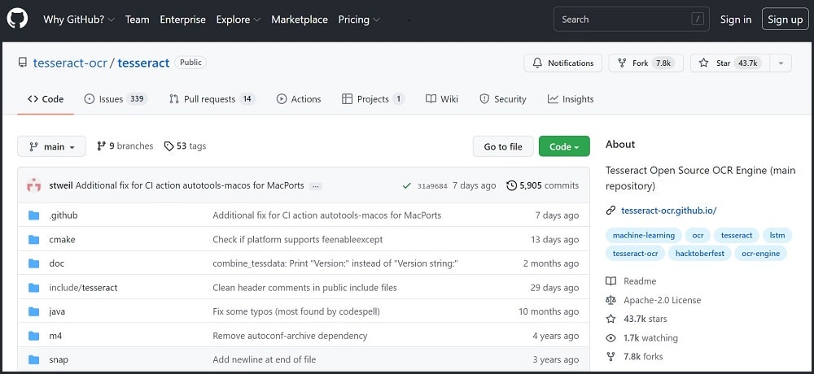Click the GitHub Octocat logo
The height and width of the screenshot is (374, 814).
(17, 20)
